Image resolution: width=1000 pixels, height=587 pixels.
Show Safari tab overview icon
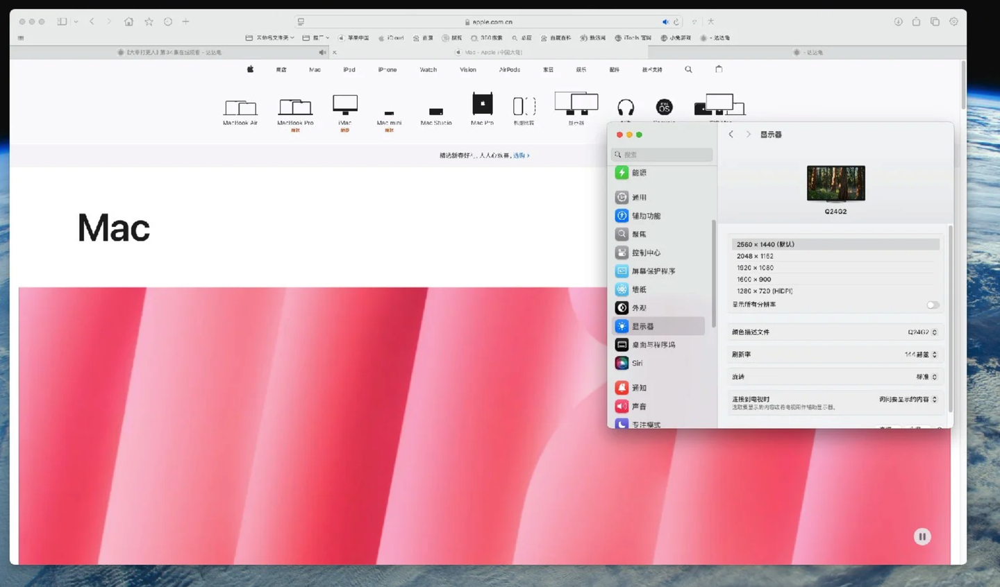(935, 22)
